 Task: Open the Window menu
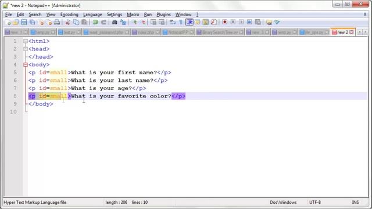tap(184, 15)
